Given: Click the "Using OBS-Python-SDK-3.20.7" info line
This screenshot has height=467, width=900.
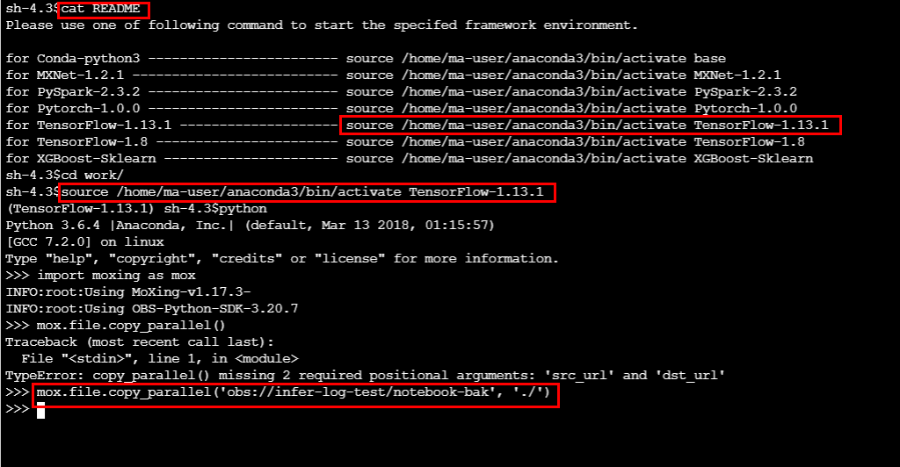Looking at the screenshot, I should click(x=152, y=309).
